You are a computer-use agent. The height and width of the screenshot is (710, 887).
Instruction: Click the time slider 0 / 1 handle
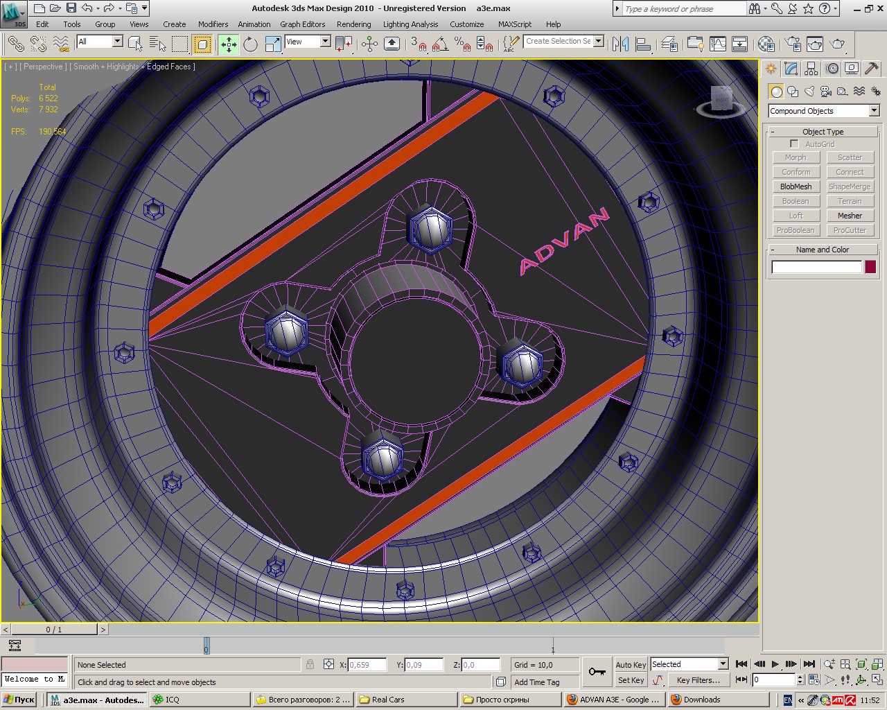tap(54, 630)
